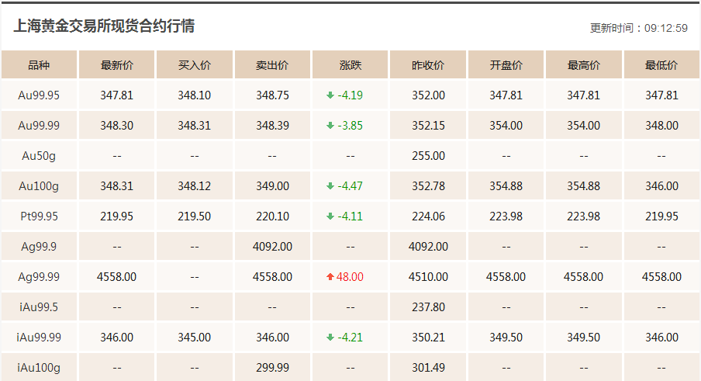This screenshot has height=381, width=701.
Task: Select the 最高价 column header
Action: click(583, 65)
